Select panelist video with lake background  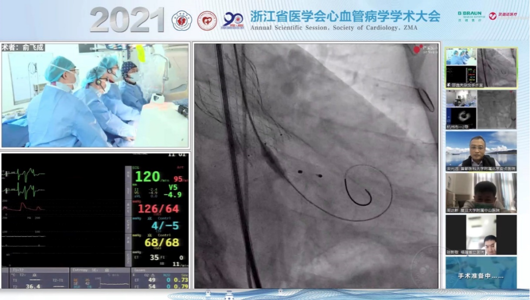coord(481,151)
